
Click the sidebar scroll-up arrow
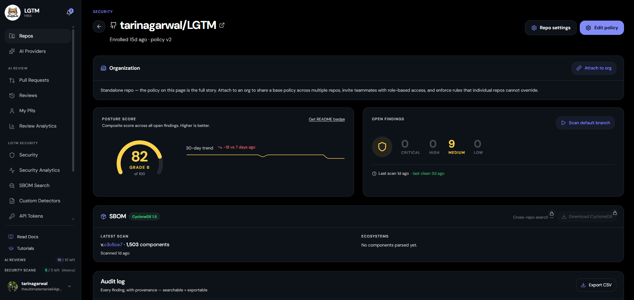click(x=73, y=27)
